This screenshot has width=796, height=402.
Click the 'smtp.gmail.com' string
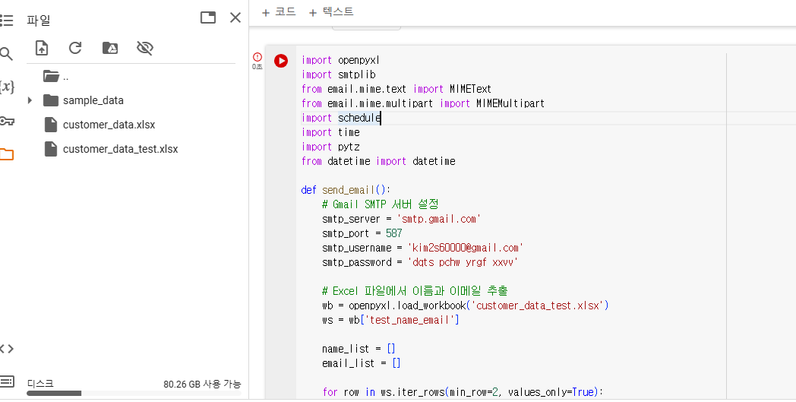[439, 219]
